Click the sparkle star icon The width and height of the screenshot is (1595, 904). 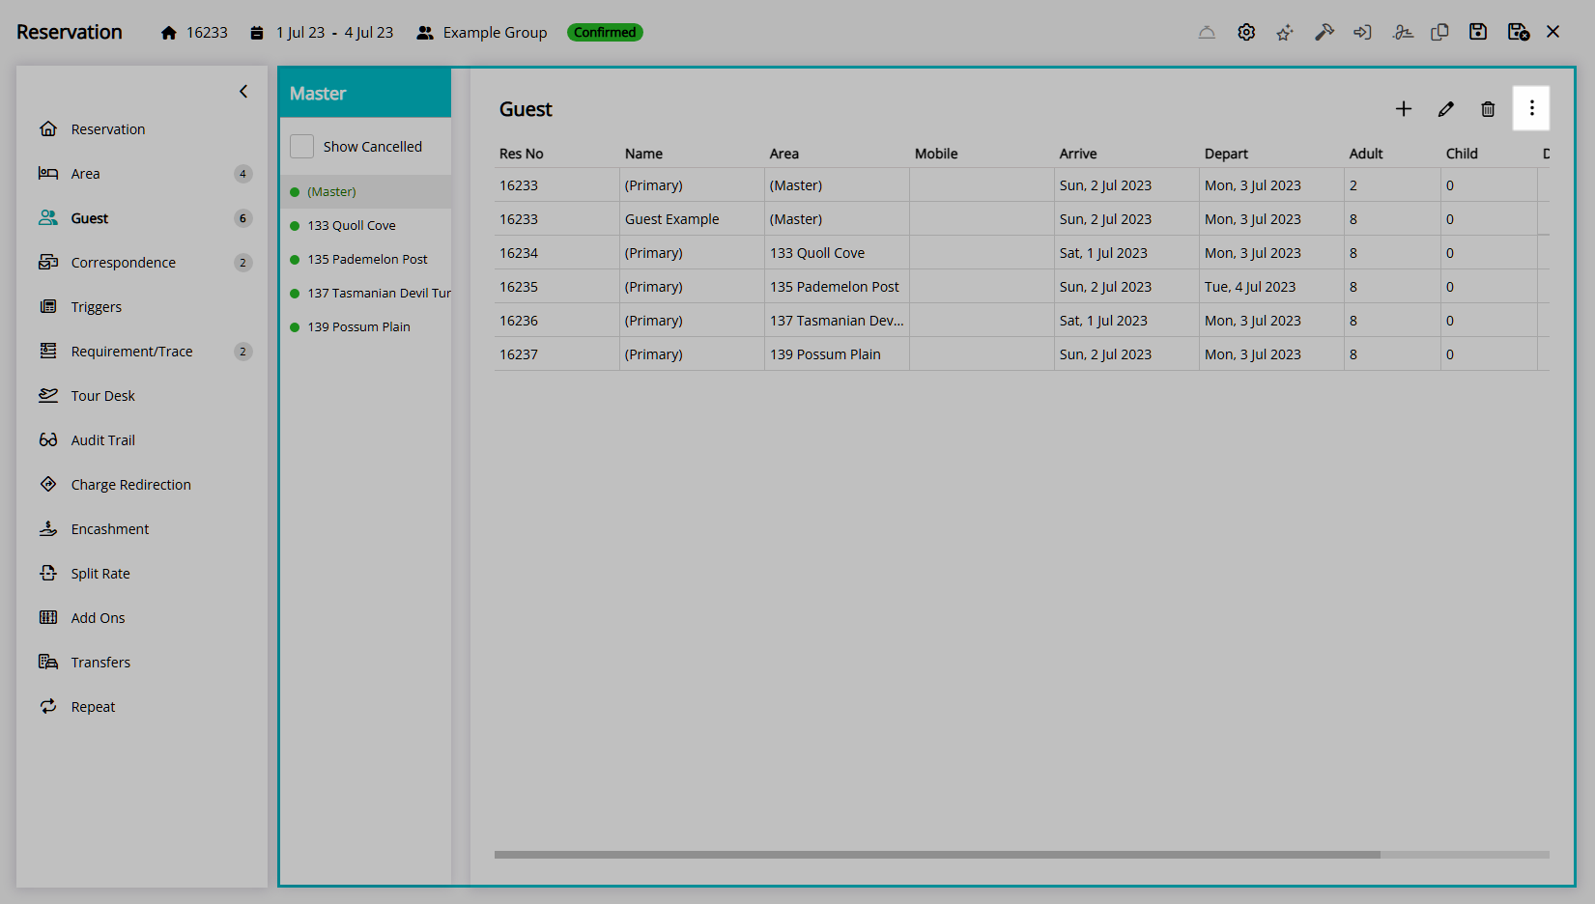(1285, 33)
